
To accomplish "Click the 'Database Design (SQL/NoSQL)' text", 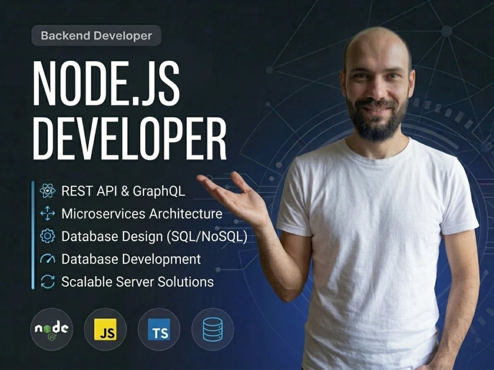I will coord(154,237).
